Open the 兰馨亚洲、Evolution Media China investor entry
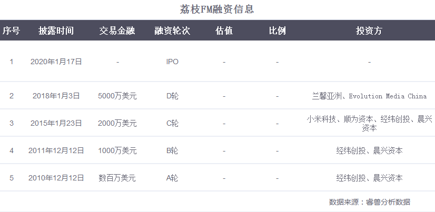The width and height of the screenshot is (435, 212). [369, 96]
